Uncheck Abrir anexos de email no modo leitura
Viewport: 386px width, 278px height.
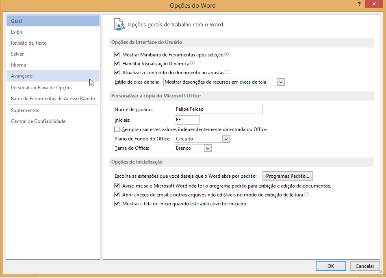pyautogui.click(x=117, y=195)
